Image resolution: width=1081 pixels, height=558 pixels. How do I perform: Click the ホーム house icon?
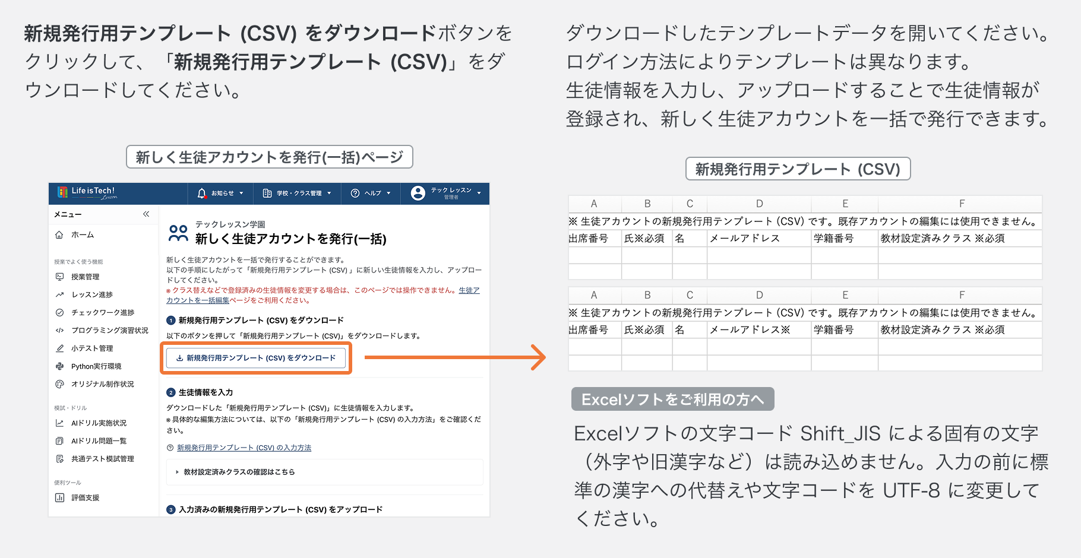(x=59, y=234)
